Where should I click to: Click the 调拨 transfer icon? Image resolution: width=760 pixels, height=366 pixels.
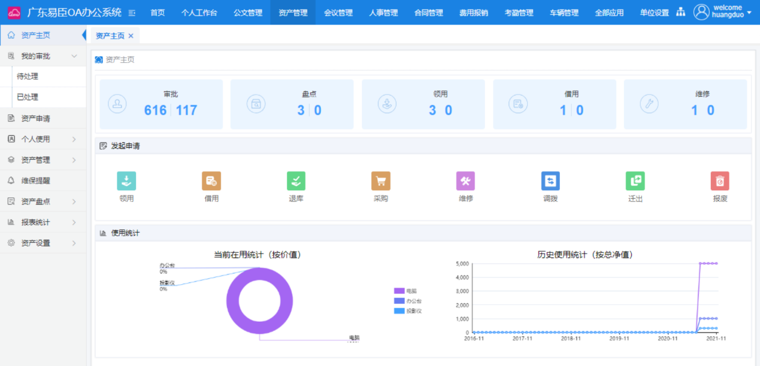pos(550,181)
